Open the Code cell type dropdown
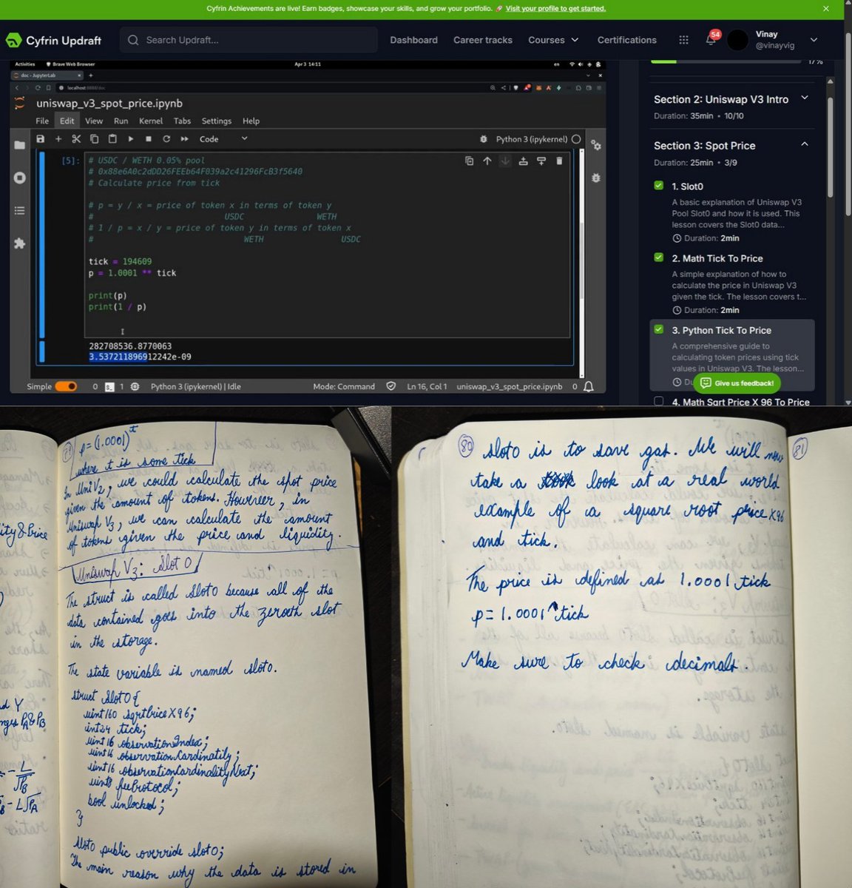This screenshot has width=852, height=888. coord(223,138)
